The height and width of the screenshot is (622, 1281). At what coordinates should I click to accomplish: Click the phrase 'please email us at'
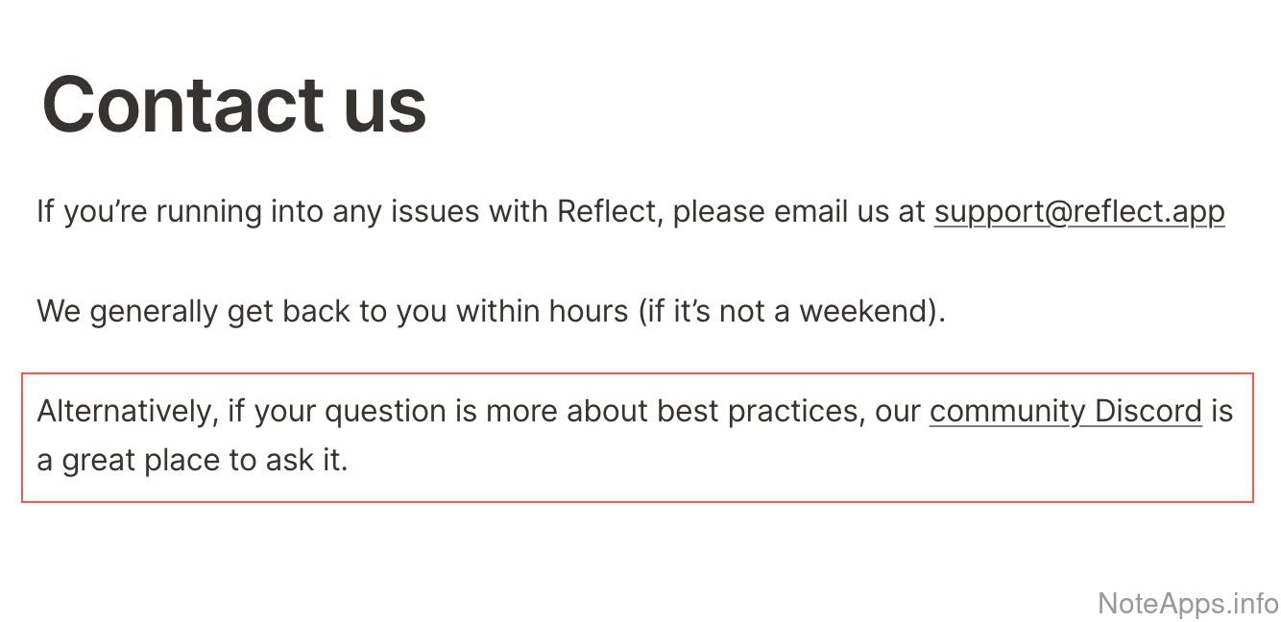[x=799, y=211]
